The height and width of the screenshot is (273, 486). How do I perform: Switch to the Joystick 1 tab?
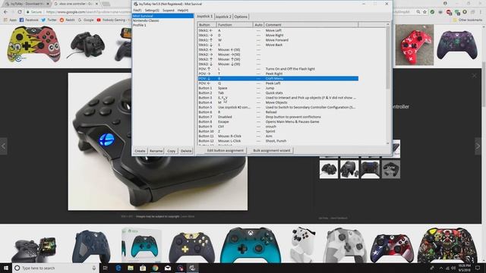[x=204, y=16]
